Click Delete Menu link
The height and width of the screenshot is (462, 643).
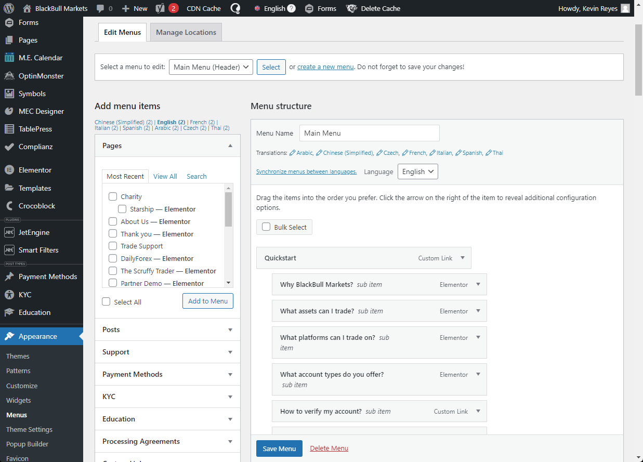pyautogui.click(x=329, y=448)
